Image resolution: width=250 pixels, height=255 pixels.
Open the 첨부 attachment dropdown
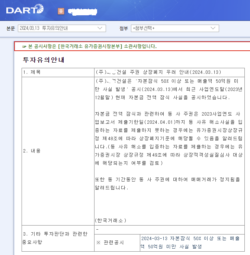pos(175,28)
